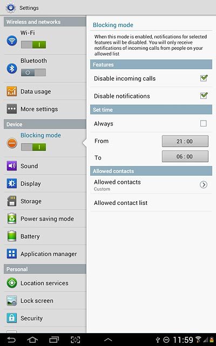Tap the Home button in navigation bar
Image resolution: width=216 pixels, height=346 pixels.
[x=32, y=340]
